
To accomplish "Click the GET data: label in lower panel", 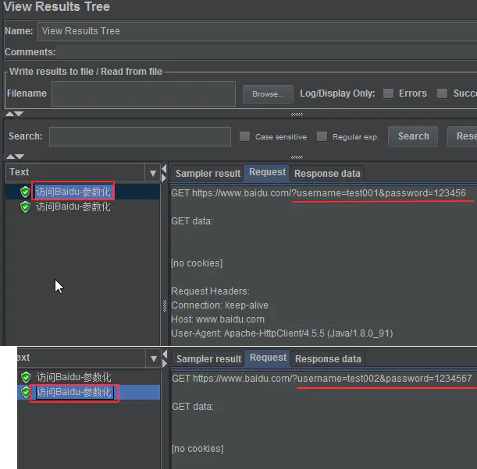I will click(193, 407).
